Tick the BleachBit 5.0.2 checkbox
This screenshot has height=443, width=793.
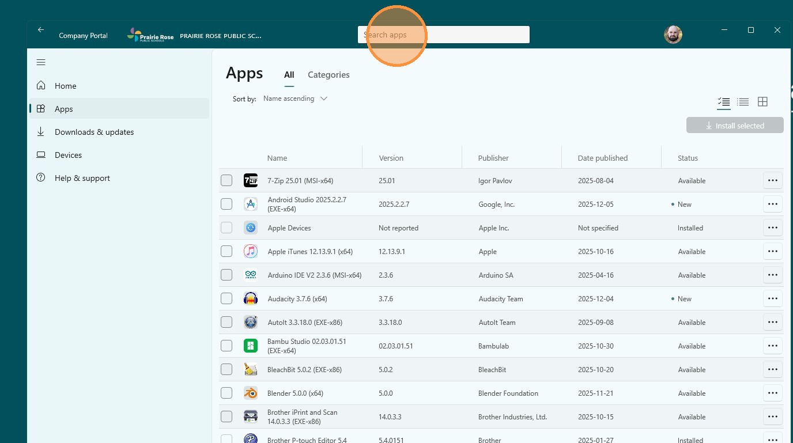[x=226, y=370]
